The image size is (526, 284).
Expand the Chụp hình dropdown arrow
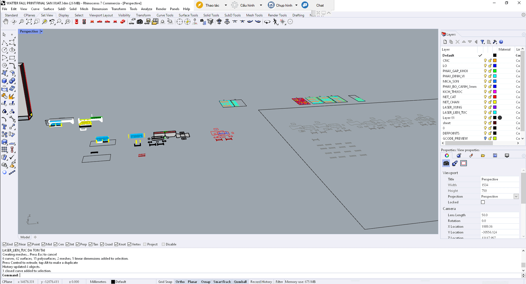(x=296, y=5)
